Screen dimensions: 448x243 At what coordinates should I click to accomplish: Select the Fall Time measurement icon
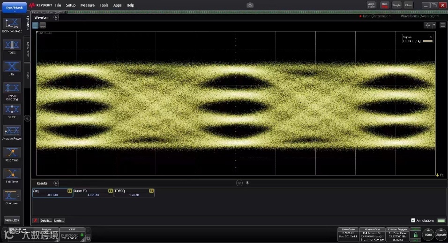click(12, 174)
